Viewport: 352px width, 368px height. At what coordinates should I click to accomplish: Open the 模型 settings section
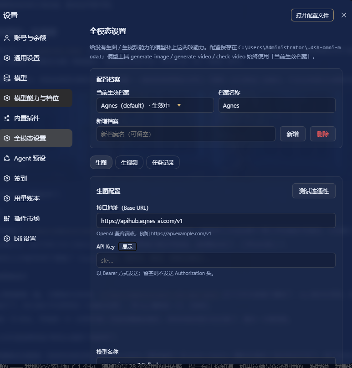click(x=36, y=78)
